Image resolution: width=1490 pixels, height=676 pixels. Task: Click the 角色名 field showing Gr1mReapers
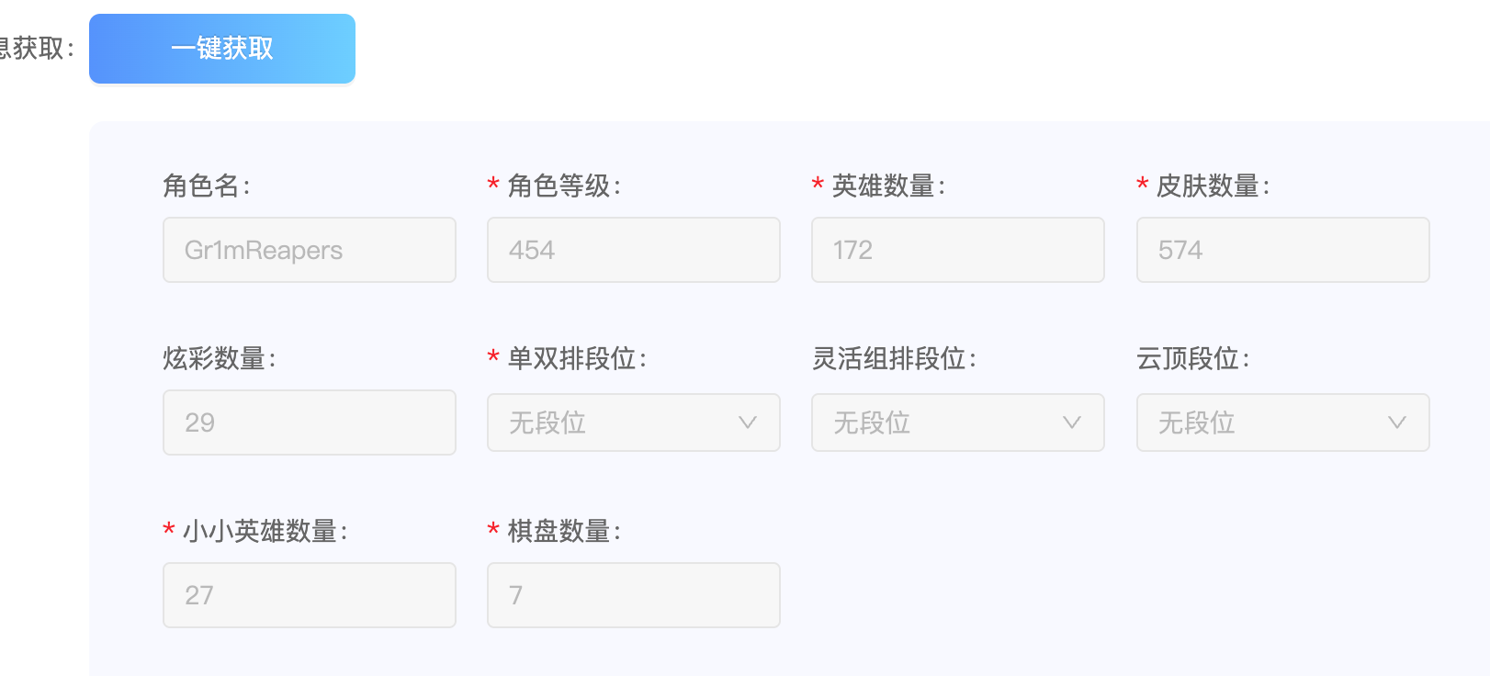coord(310,250)
